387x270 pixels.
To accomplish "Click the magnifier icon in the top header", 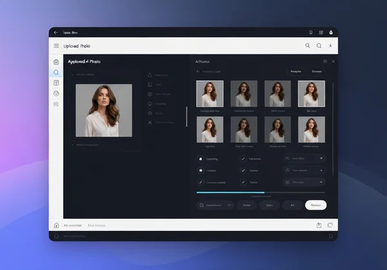I will click(x=308, y=46).
